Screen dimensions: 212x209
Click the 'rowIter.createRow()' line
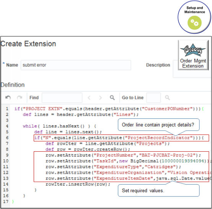tap(88, 149)
